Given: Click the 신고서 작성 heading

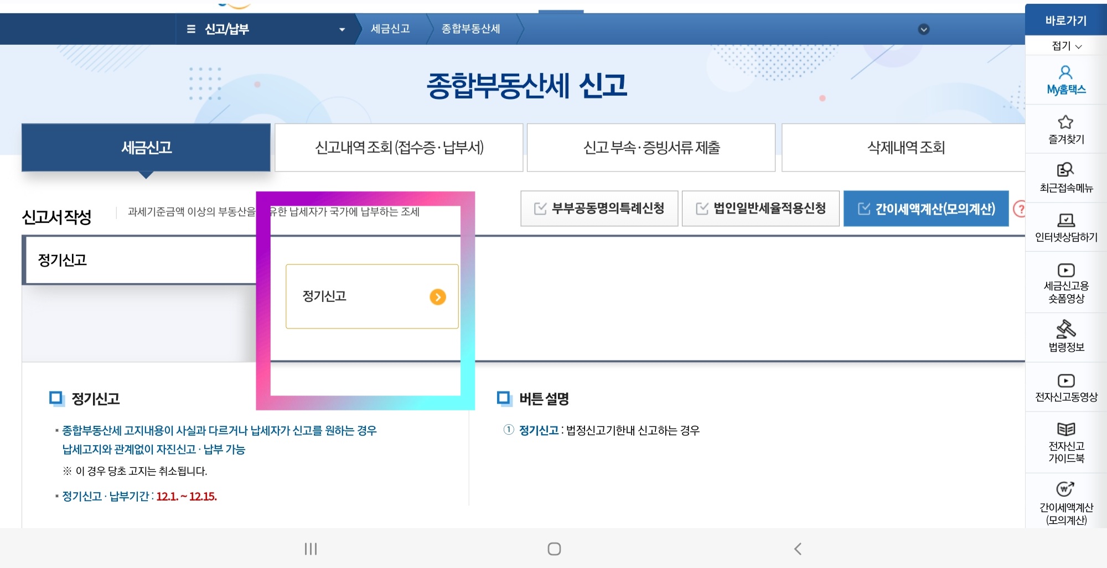Looking at the screenshot, I should coord(56,217).
